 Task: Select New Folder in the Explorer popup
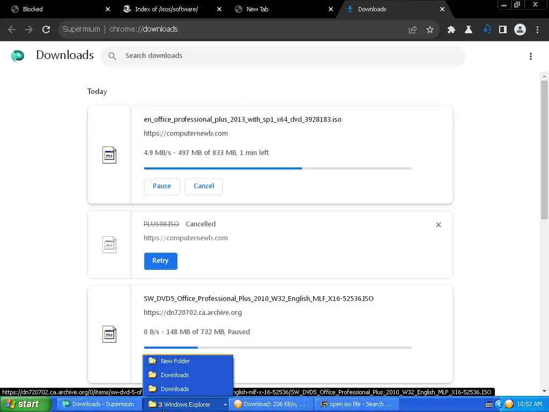(188, 361)
